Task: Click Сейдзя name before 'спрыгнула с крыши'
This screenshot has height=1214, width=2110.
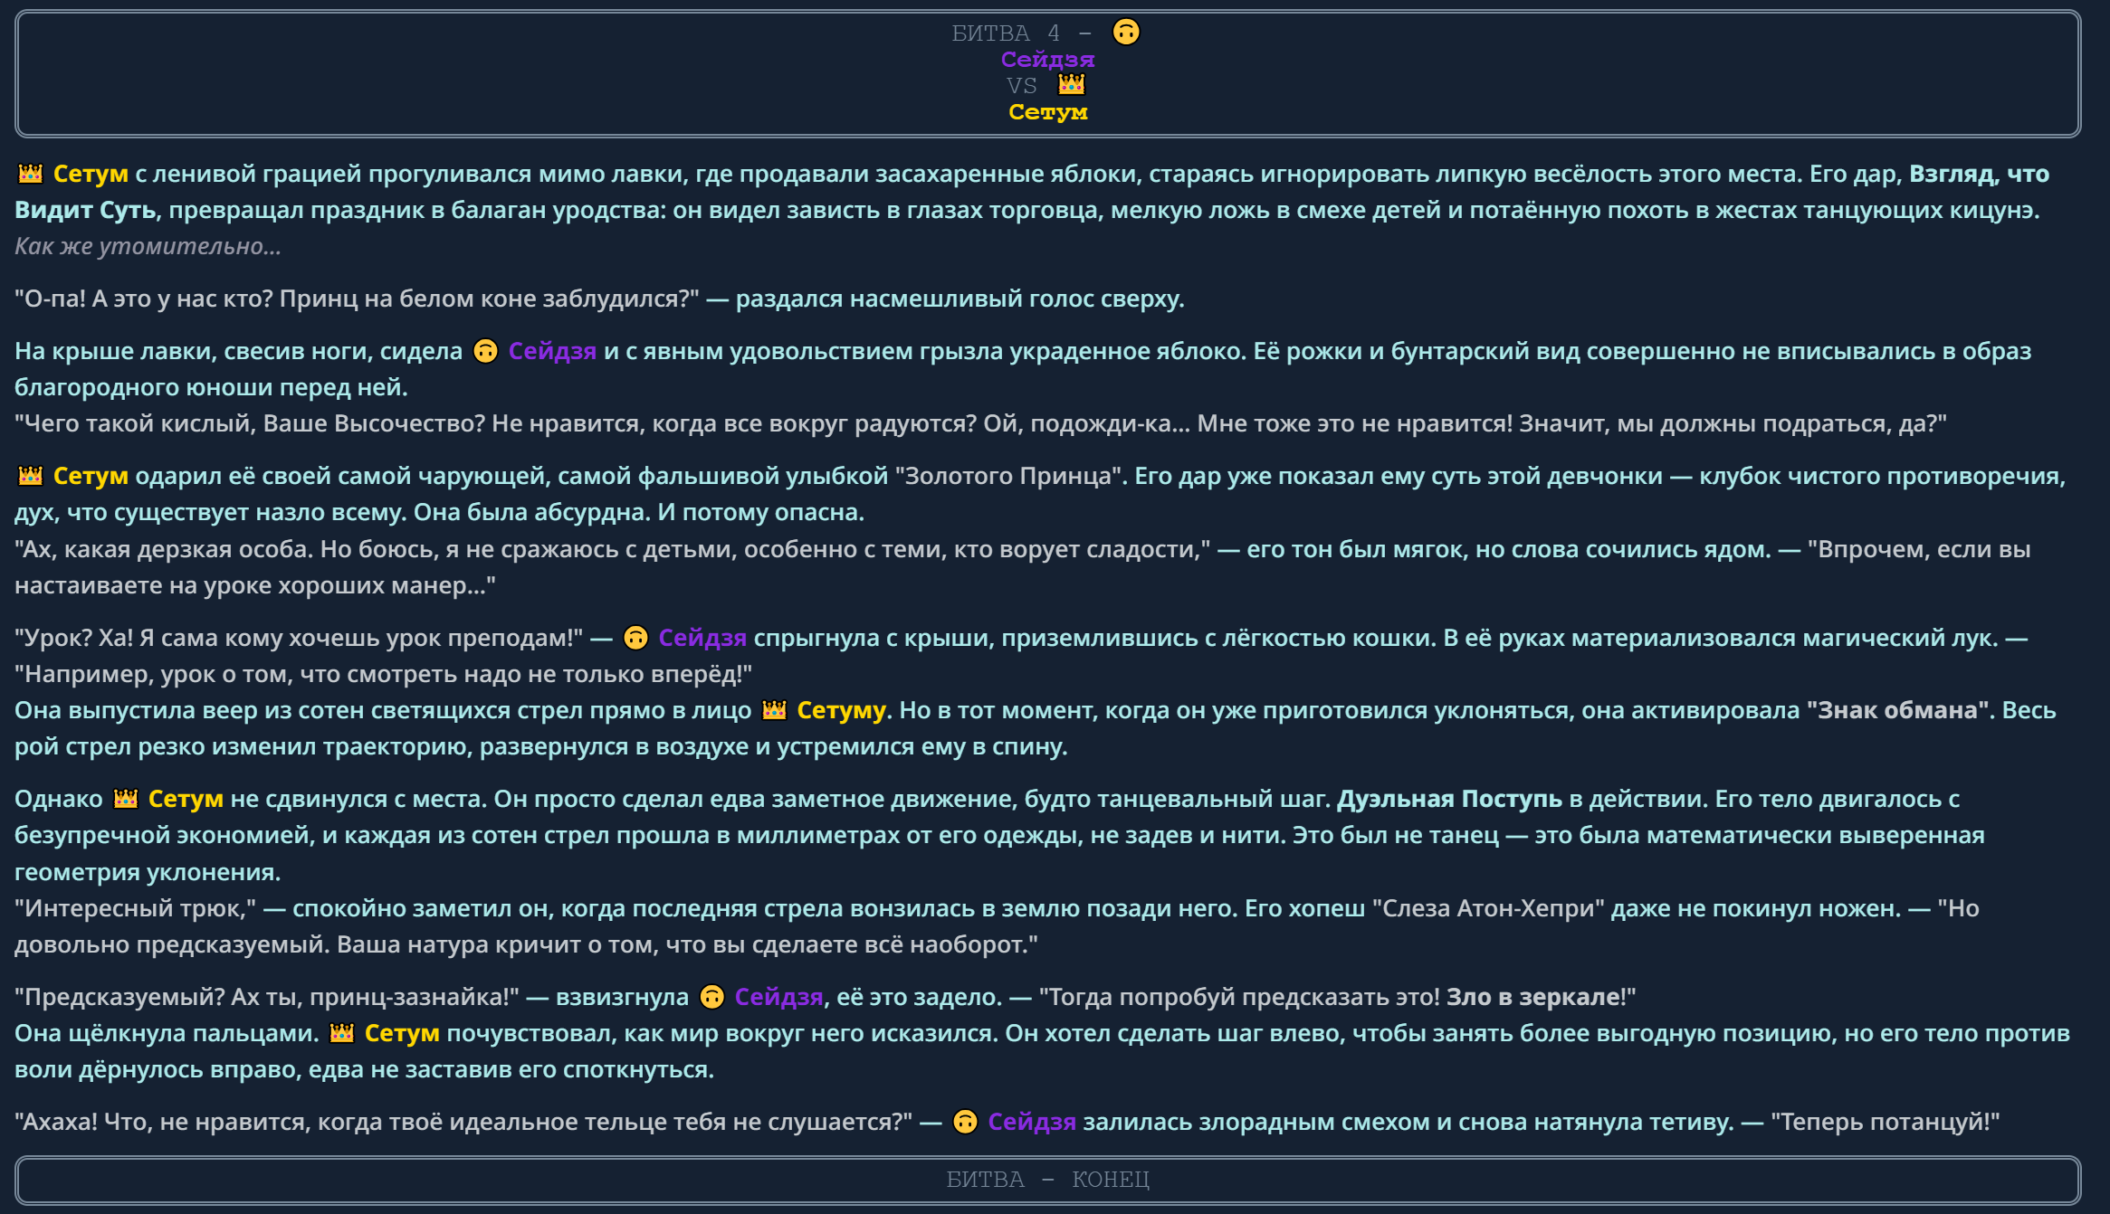Action: coord(702,638)
